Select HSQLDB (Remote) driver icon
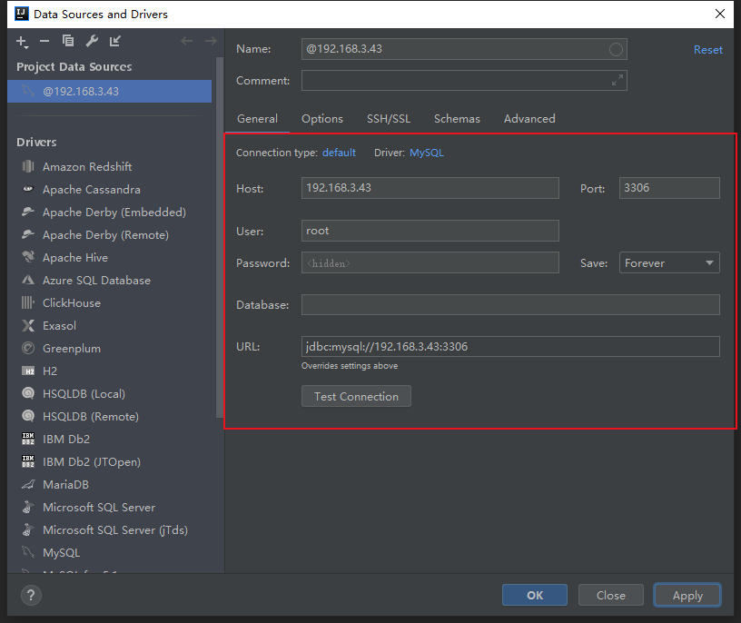This screenshot has height=623, width=741. (x=28, y=416)
